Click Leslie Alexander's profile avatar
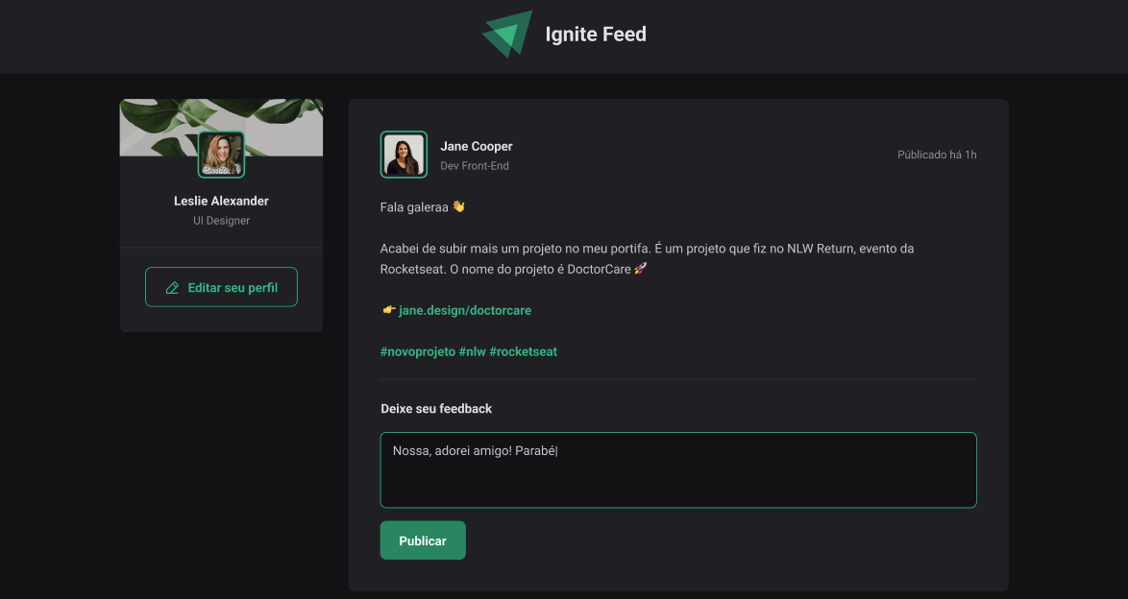Screen dimensions: 1128x599 coord(221,155)
